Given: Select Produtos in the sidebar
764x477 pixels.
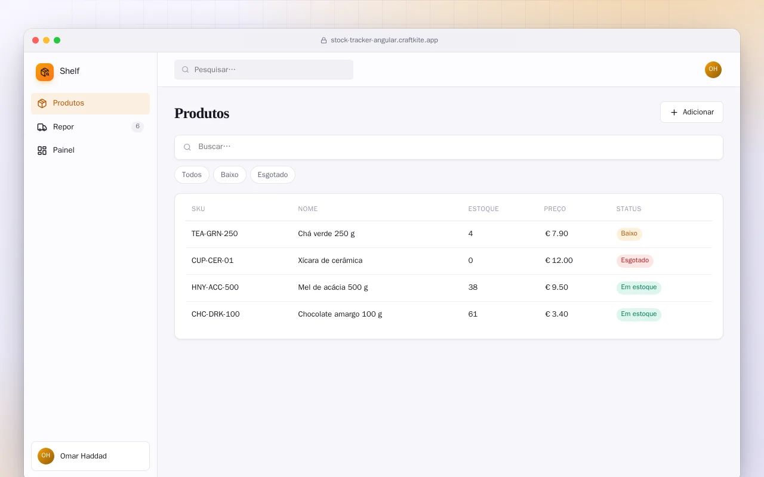Looking at the screenshot, I should point(90,103).
